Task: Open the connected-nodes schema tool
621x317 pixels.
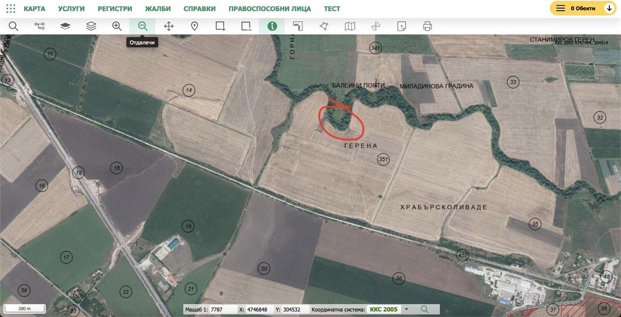Action: point(39,26)
